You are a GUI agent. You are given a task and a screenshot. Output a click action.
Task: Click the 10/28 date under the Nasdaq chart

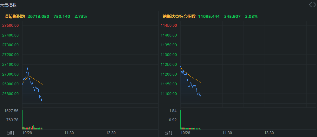tap(185, 133)
